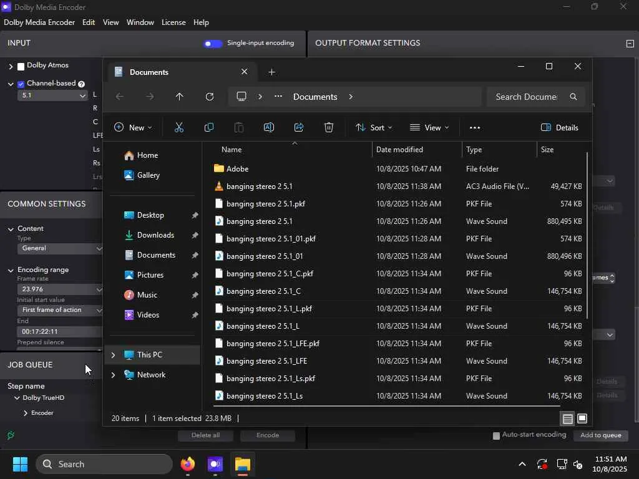Open the License menu
Screen dimensions: 639x479
(x=173, y=22)
